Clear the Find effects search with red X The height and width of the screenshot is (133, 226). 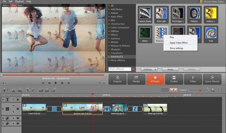tap(133, 69)
